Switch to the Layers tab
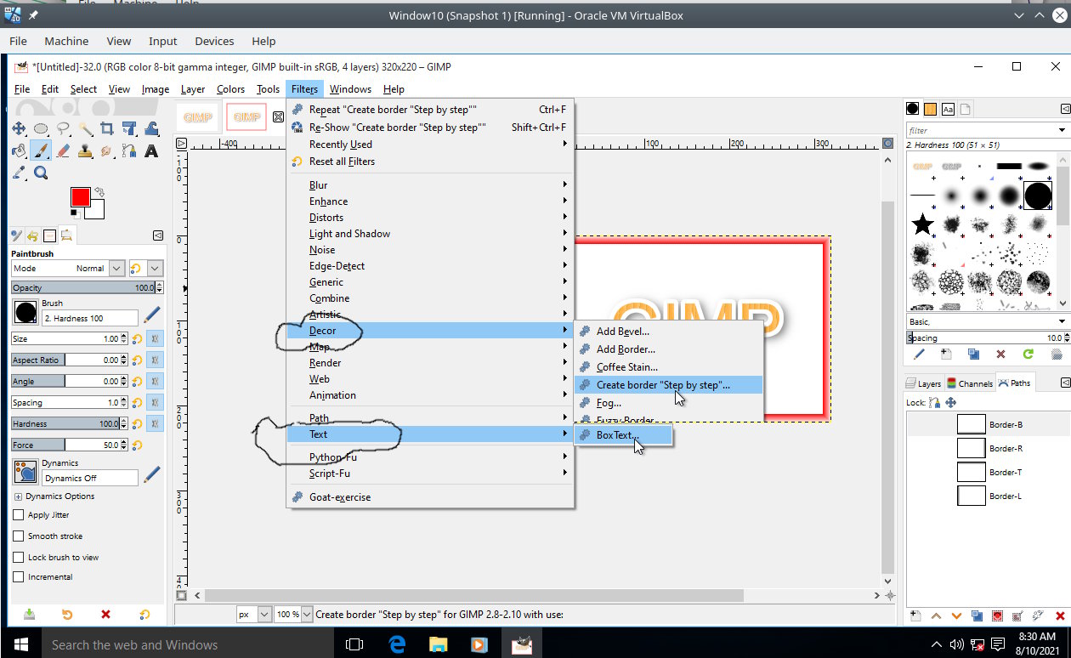Screen dimensions: 1071x658 point(923,383)
